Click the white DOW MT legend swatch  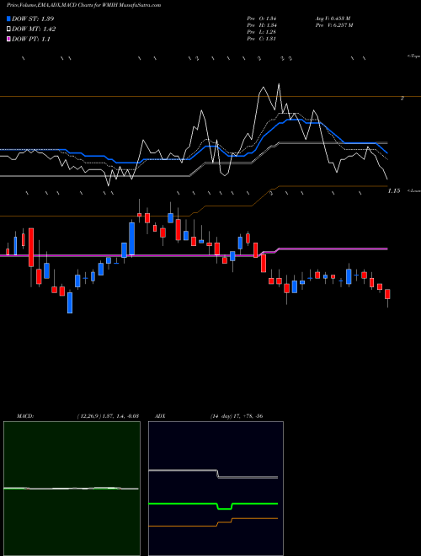[8, 29]
